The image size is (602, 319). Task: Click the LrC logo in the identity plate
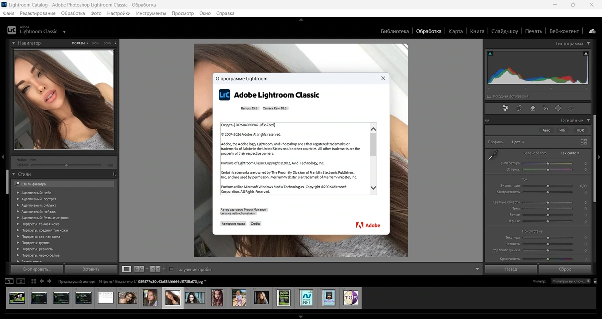coord(12,30)
